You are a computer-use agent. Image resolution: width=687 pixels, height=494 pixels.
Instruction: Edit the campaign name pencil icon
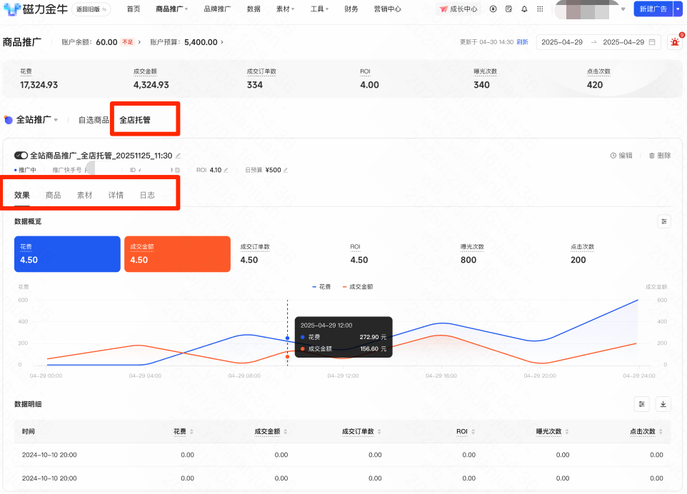pos(178,156)
